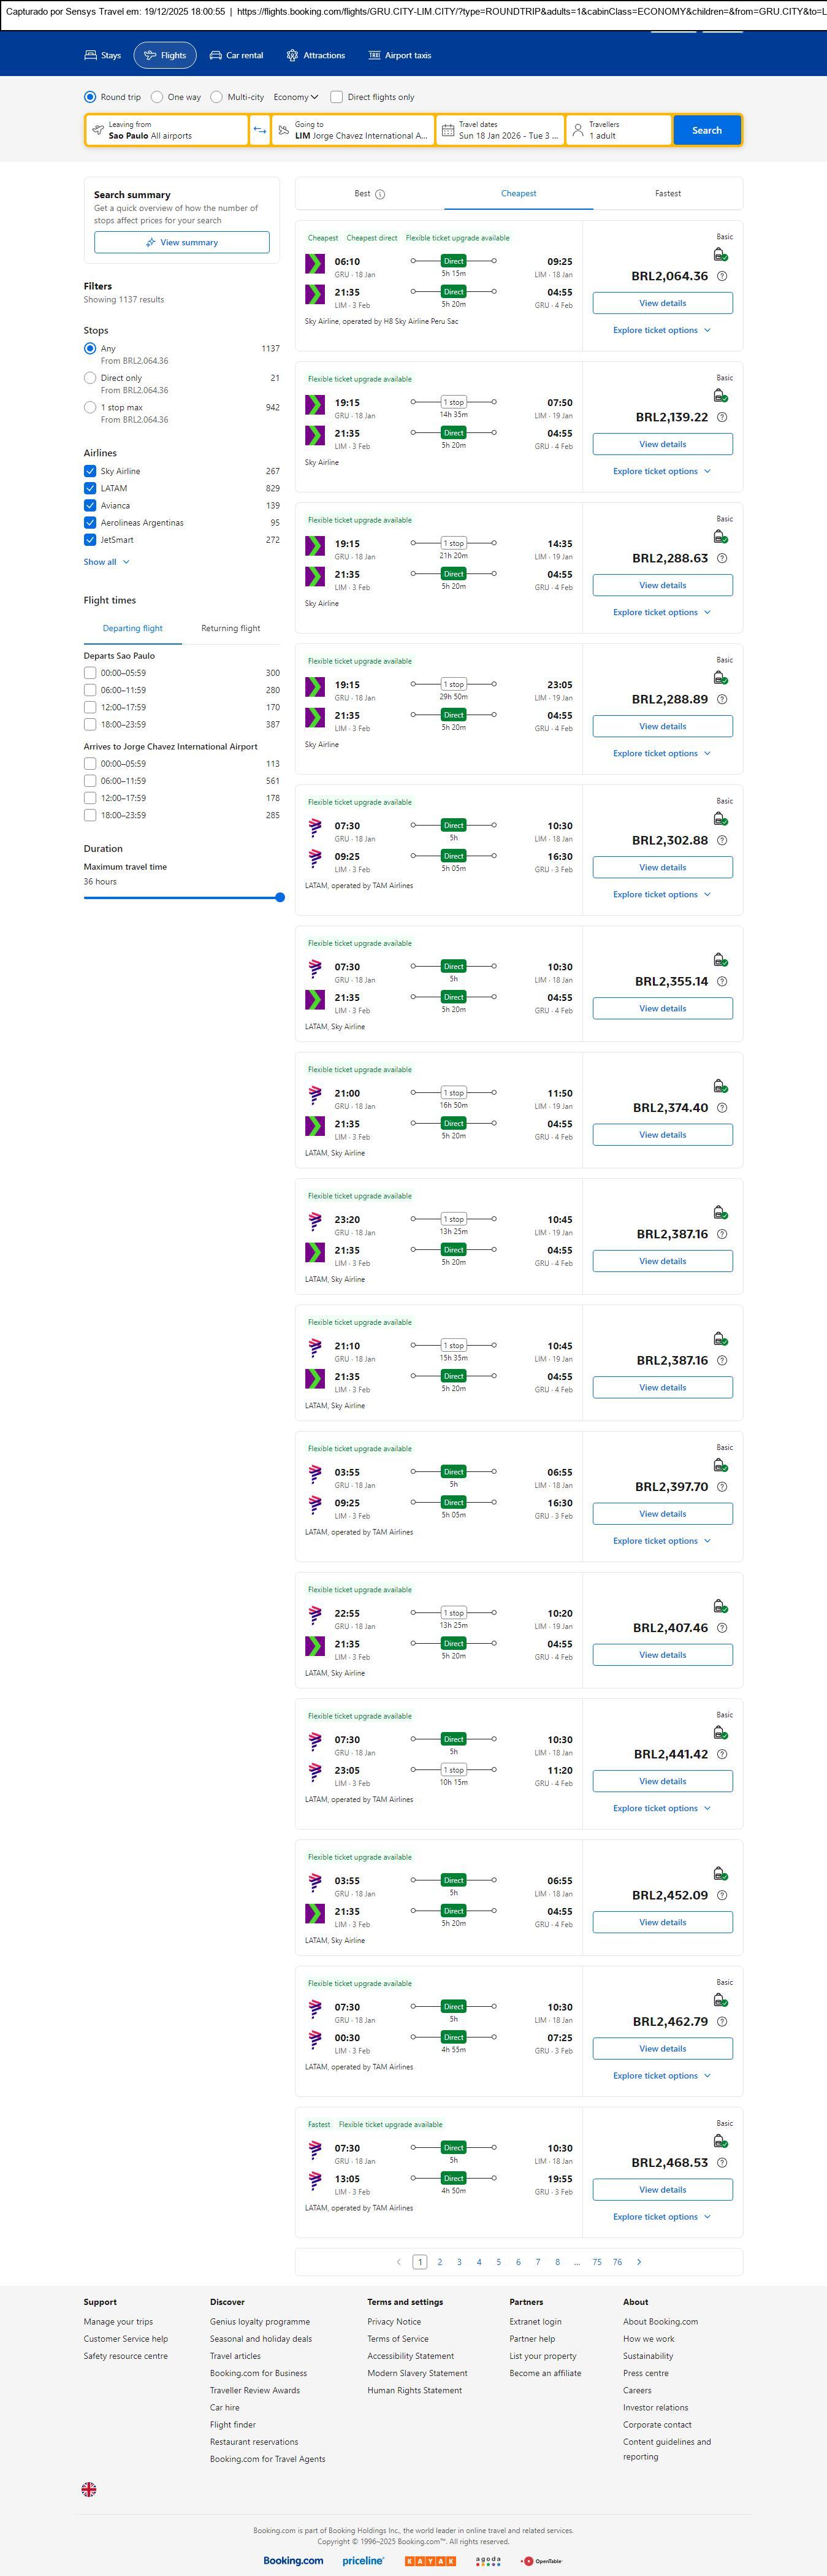Click the info icon beside Best tab

380,194
